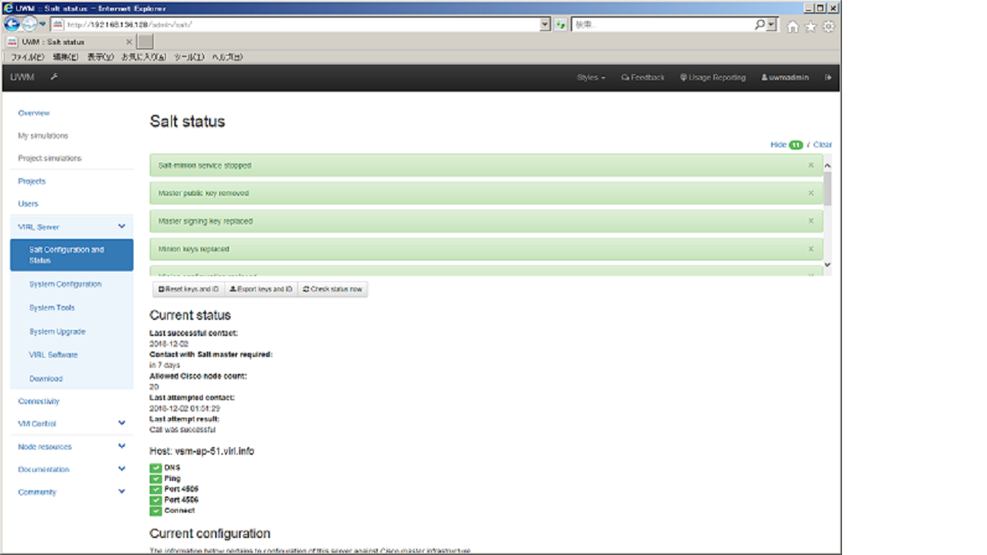This screenshot has height=555, width=987.
Task: Expand the VM Control sidebar section
Action: [121, 423]
